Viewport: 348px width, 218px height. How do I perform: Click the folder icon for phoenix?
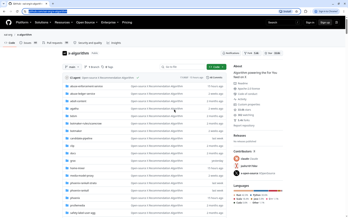[x=67, y=198]
